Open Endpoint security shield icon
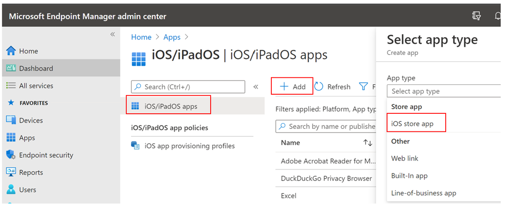Image resolution: width=506 pixels, height=208 pixels. pos(11,155)
